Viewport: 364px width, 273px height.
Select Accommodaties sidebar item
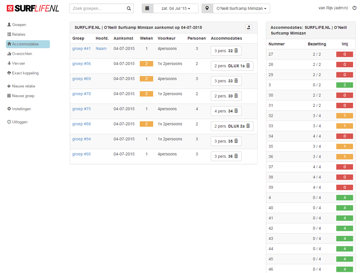tap(28, 44)
